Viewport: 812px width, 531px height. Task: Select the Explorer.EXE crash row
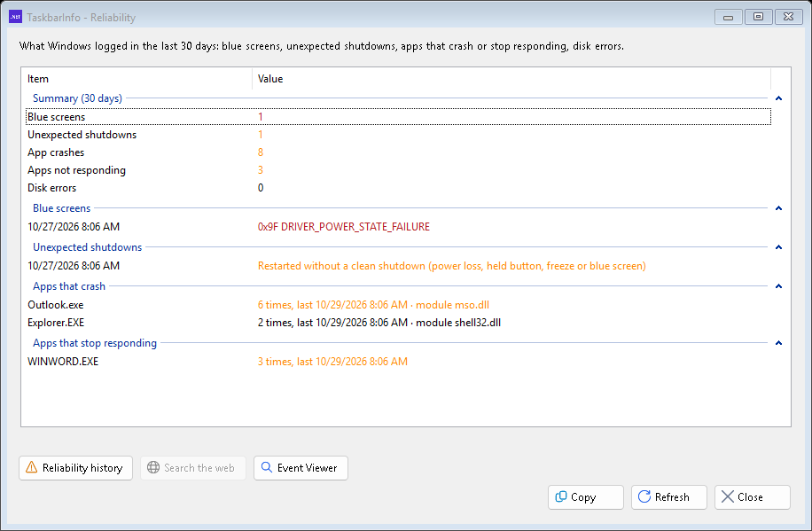(x=398, y=323)
